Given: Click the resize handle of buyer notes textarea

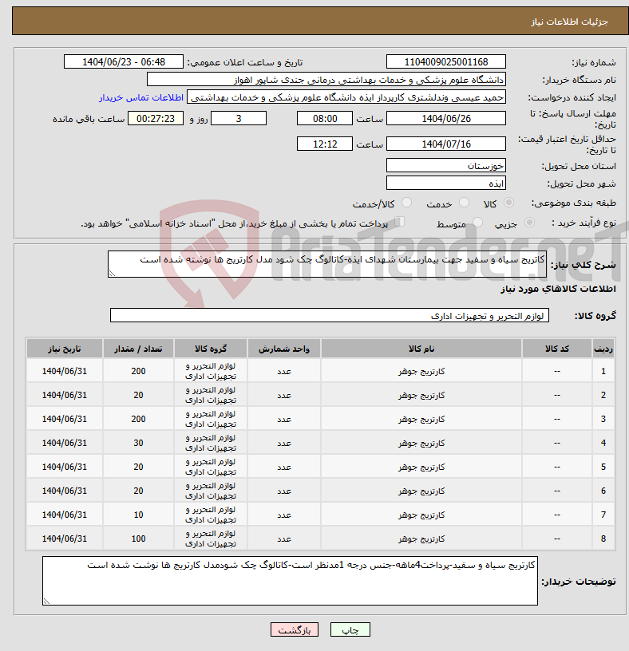Looking at the screenshot, I should (x=46, y=602).
